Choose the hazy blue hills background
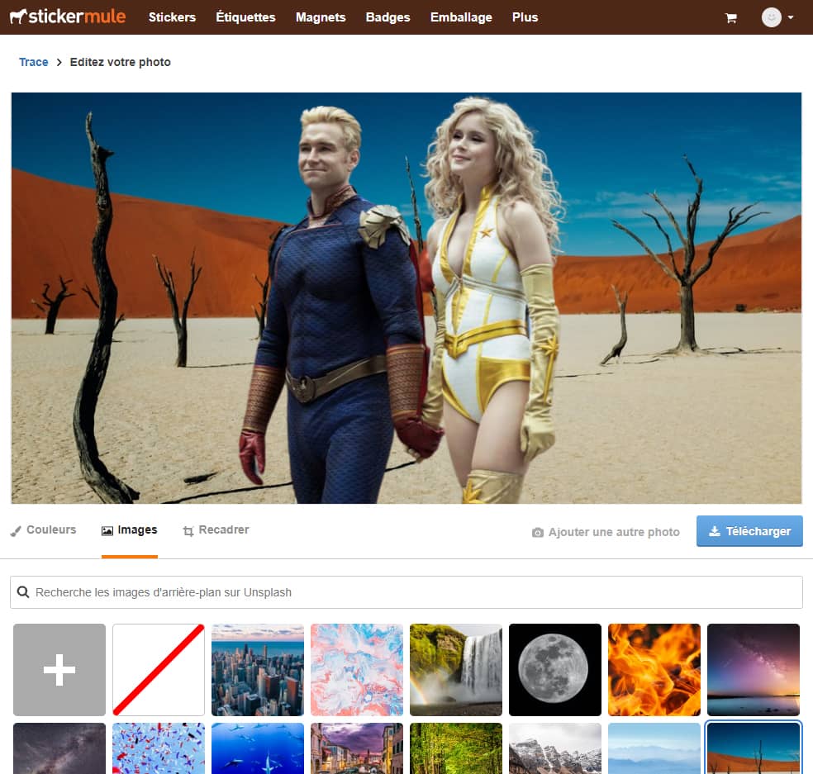This screenshot has width=813, height=774. point(654,748)
